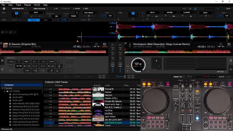Click the metronome on/off box icon
This screenshot has width=233, height=131.
[x=57, y=71]
